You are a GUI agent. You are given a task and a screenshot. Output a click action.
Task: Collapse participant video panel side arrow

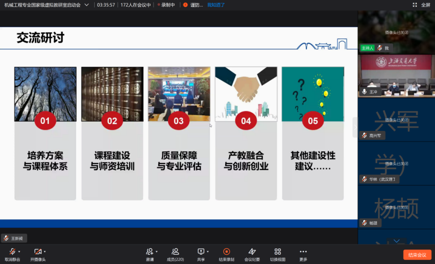point(355,127)
